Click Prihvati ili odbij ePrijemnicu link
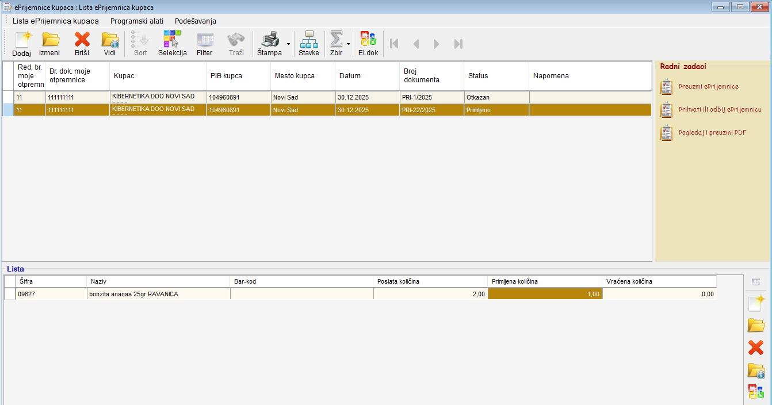This screenshot has width=772, height=405. point(720,109)
